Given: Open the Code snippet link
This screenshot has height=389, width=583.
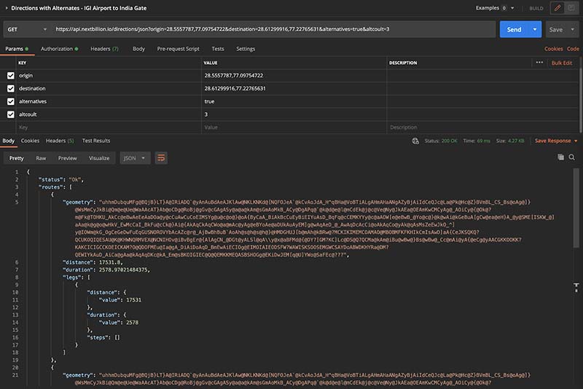Looking at the screenshot, I should [573, 49].
